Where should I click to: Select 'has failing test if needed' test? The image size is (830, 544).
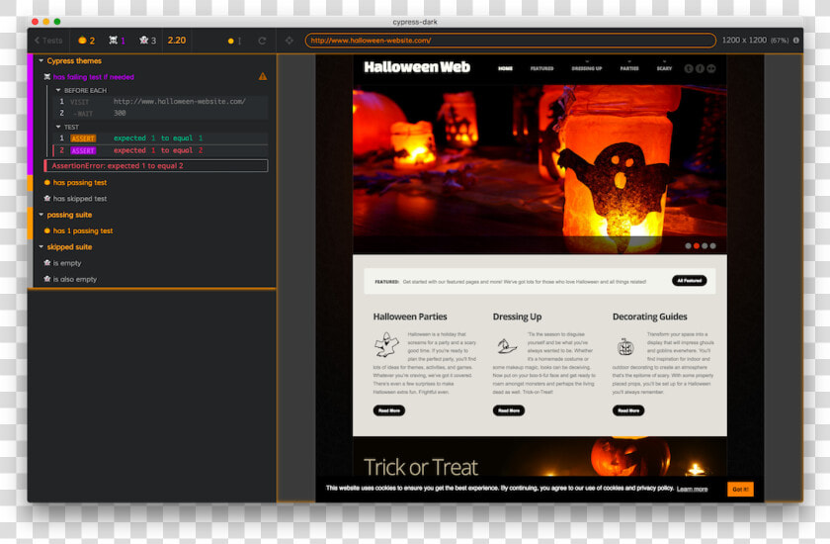(x=93, y=77)
